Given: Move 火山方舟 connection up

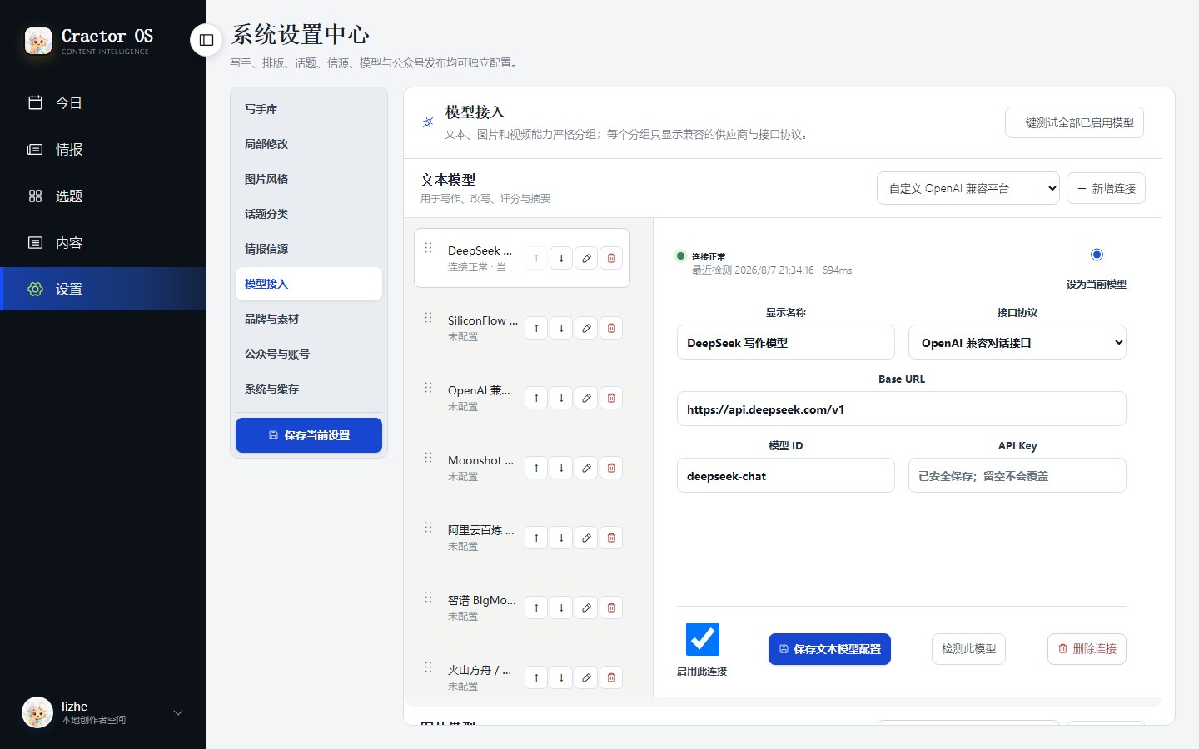Looking at the screenshot, I should point(536,677).
